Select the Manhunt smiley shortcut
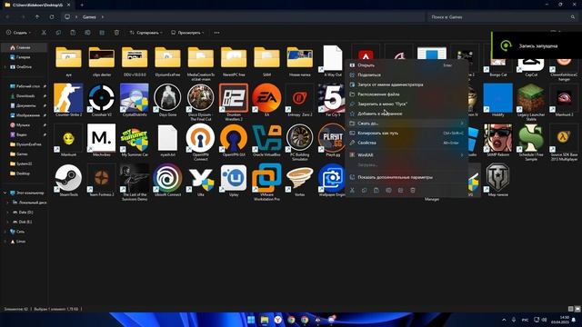This screenshot has width=582, height=327. click(68, 138)
